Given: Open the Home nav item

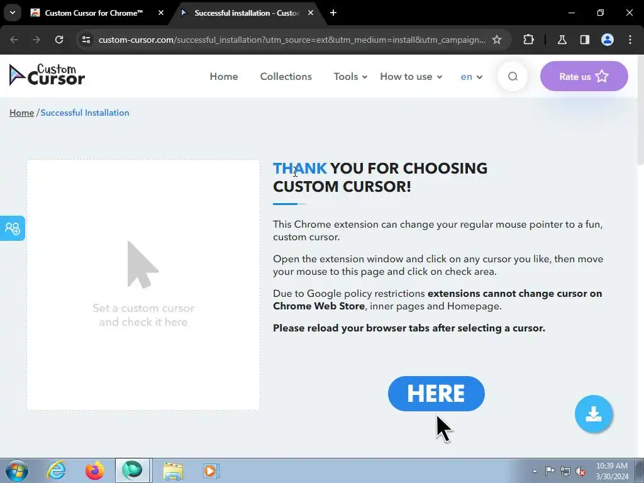Looking at the screenshot, I should pos(224,76).
